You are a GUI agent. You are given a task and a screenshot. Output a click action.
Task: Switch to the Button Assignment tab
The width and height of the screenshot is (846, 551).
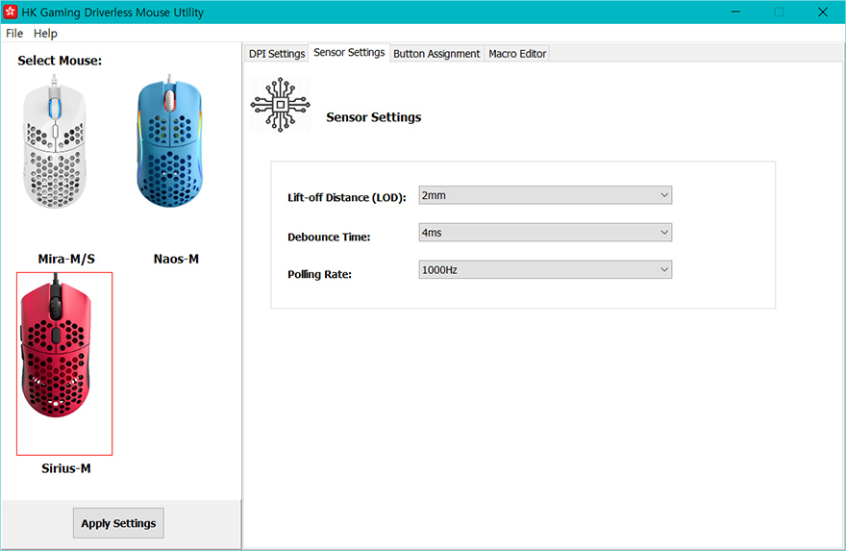pos(436,54)
